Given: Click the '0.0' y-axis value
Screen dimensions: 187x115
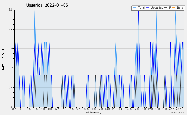Looking at the screenshot, I should pos(11,107).
